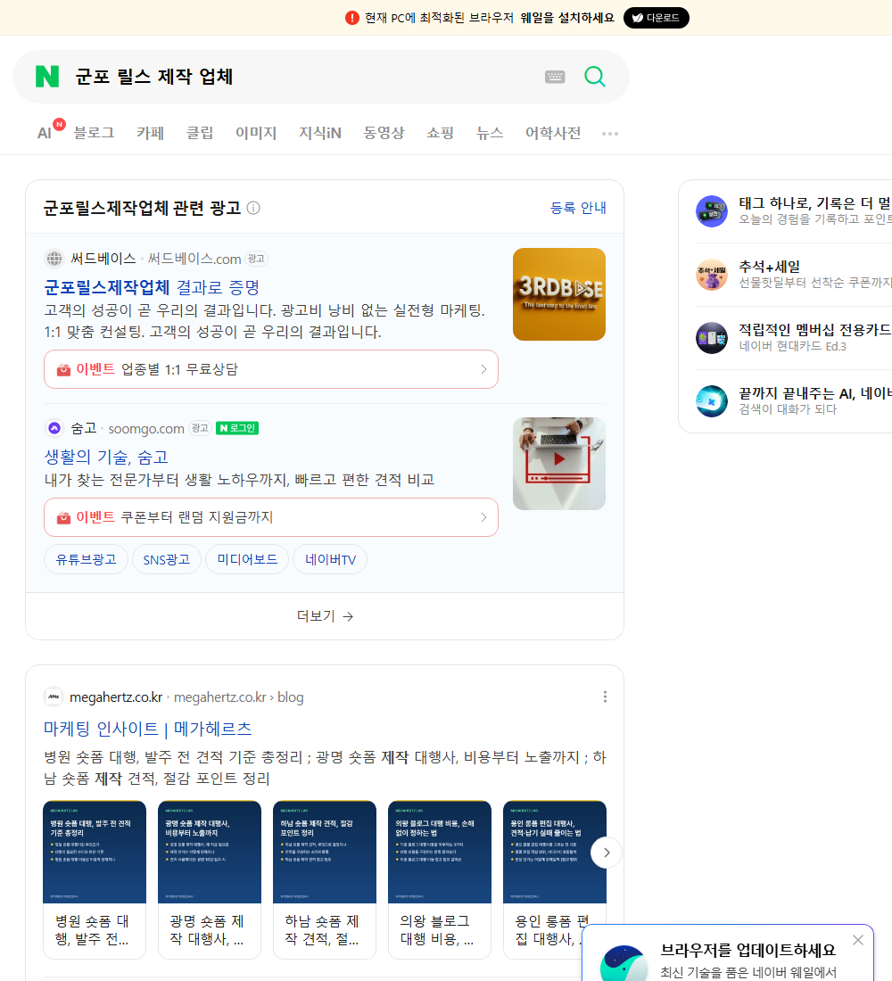Switch to the 이미지 tab
This screenshot has width=892, height=981.
click(256, 133)
